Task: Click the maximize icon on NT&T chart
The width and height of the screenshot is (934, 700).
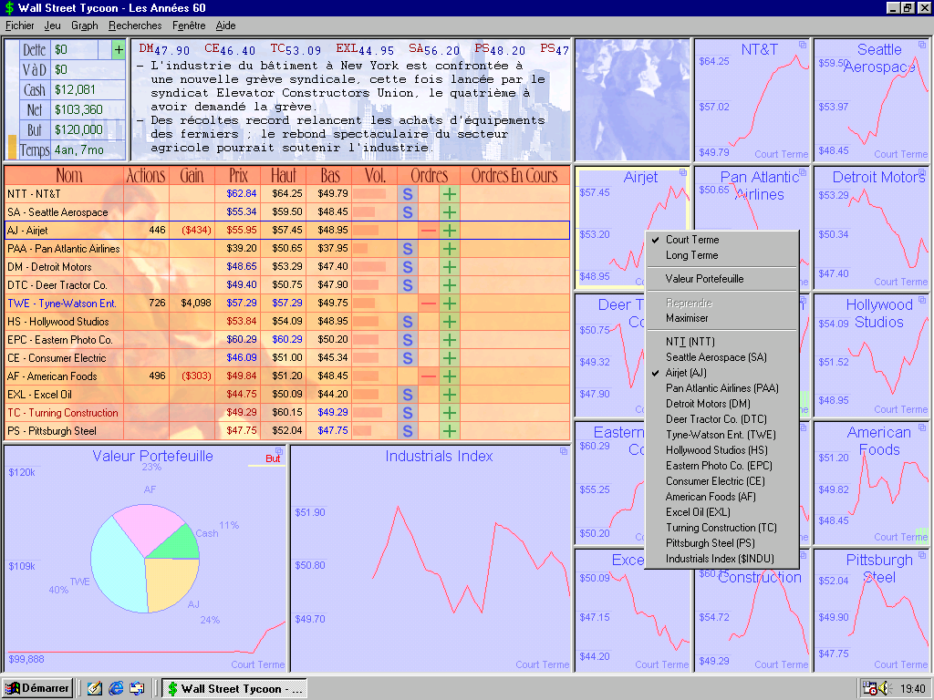Action: 803,45
